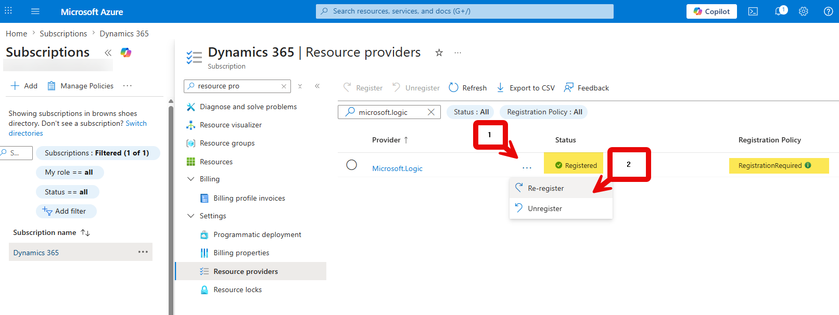
Task: Open the help question mark icon
Action: pos(828,11)
